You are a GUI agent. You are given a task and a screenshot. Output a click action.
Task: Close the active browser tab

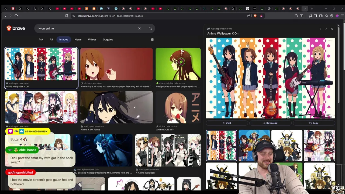coord(305,9)
